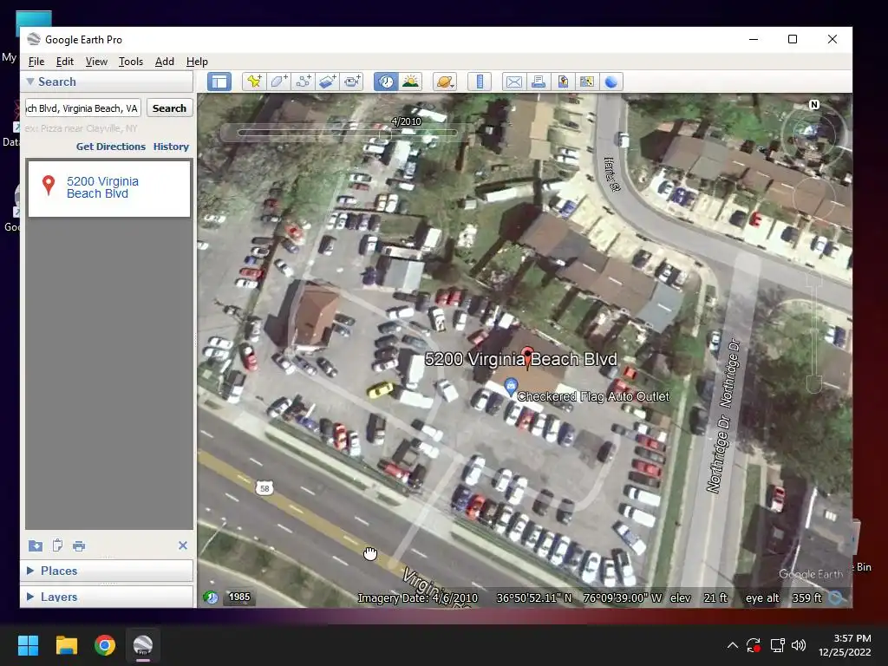The image size is (888, 666).
Task: Click the historical imagery time slider track
Action: pos(347,133)
